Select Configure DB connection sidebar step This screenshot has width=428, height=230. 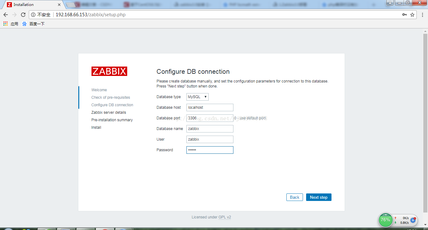click(x=112, y=105)
